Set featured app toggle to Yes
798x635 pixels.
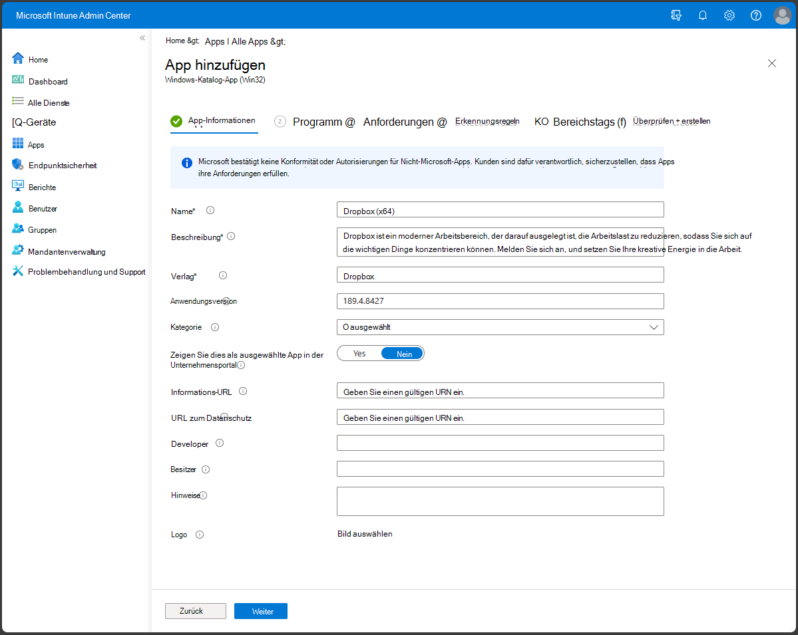[359, 354]
